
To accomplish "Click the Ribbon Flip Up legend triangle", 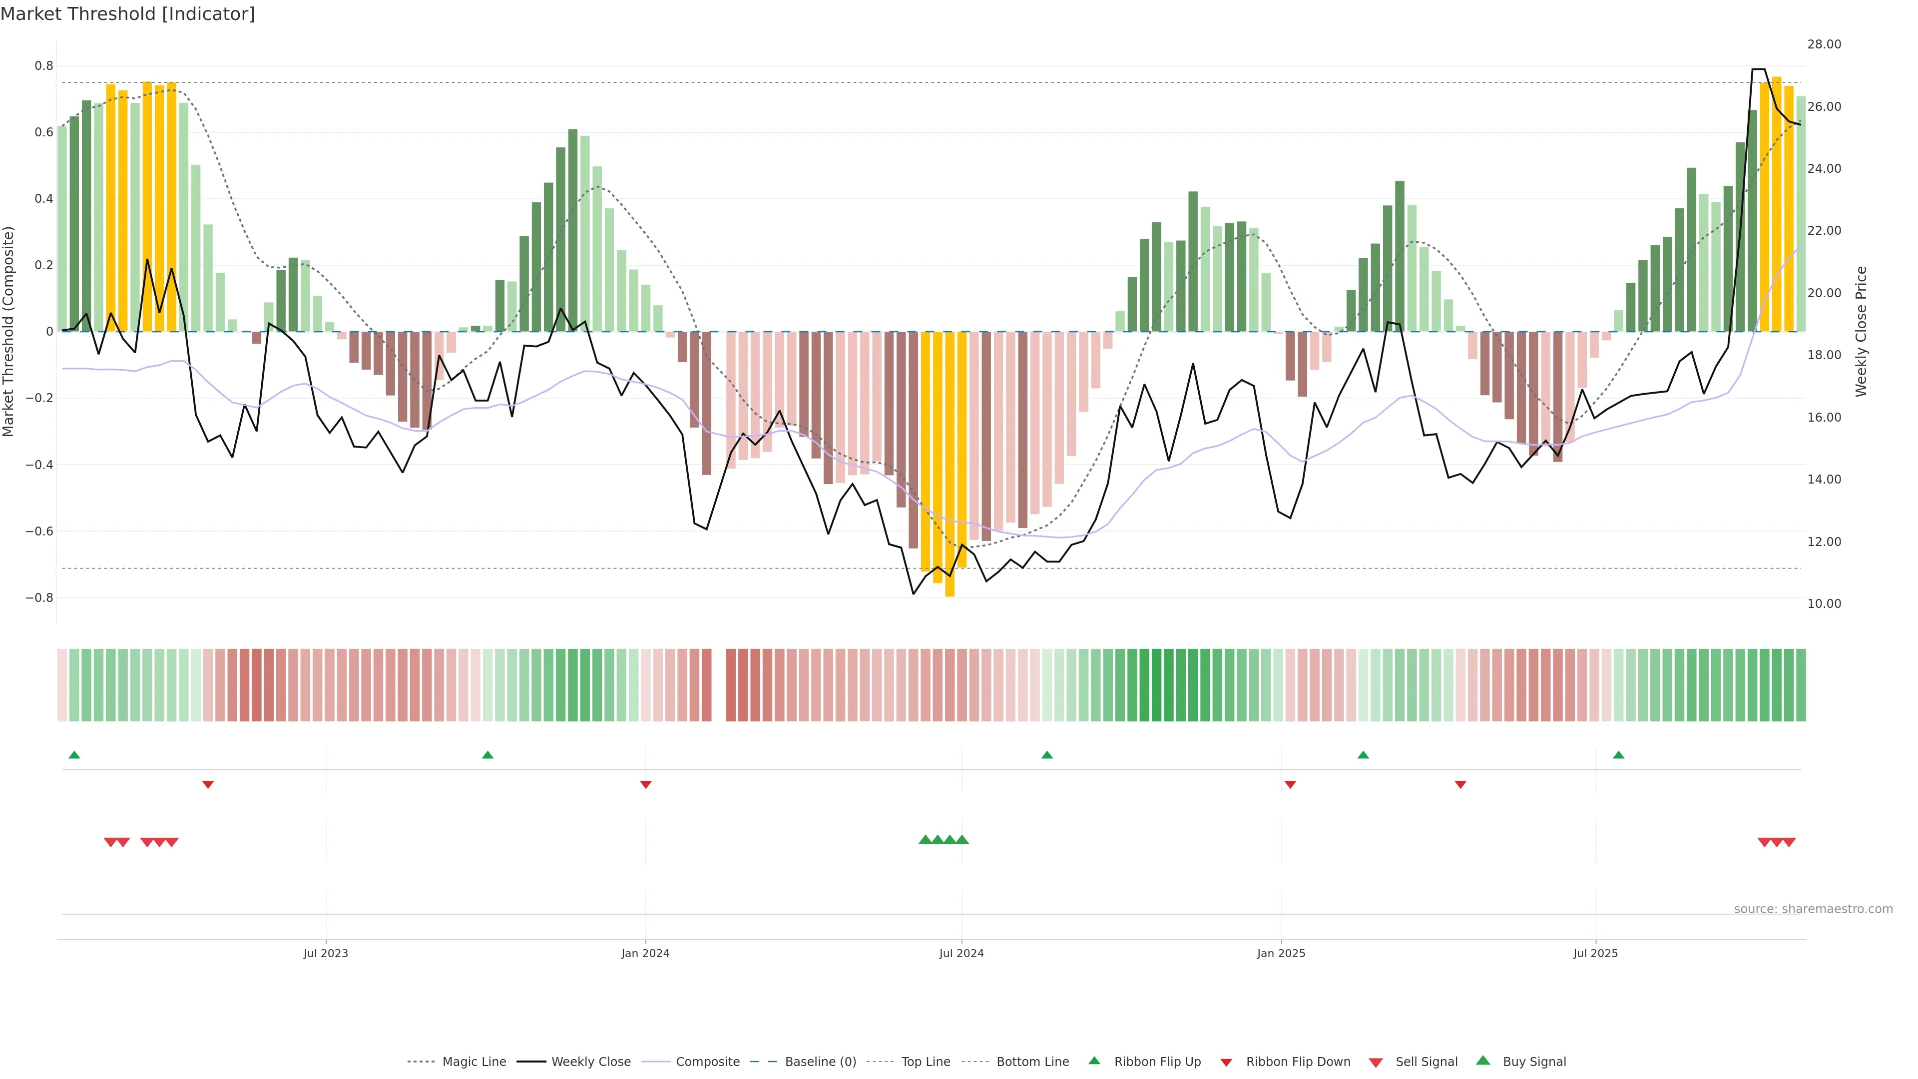I will pos(1094,1061).
